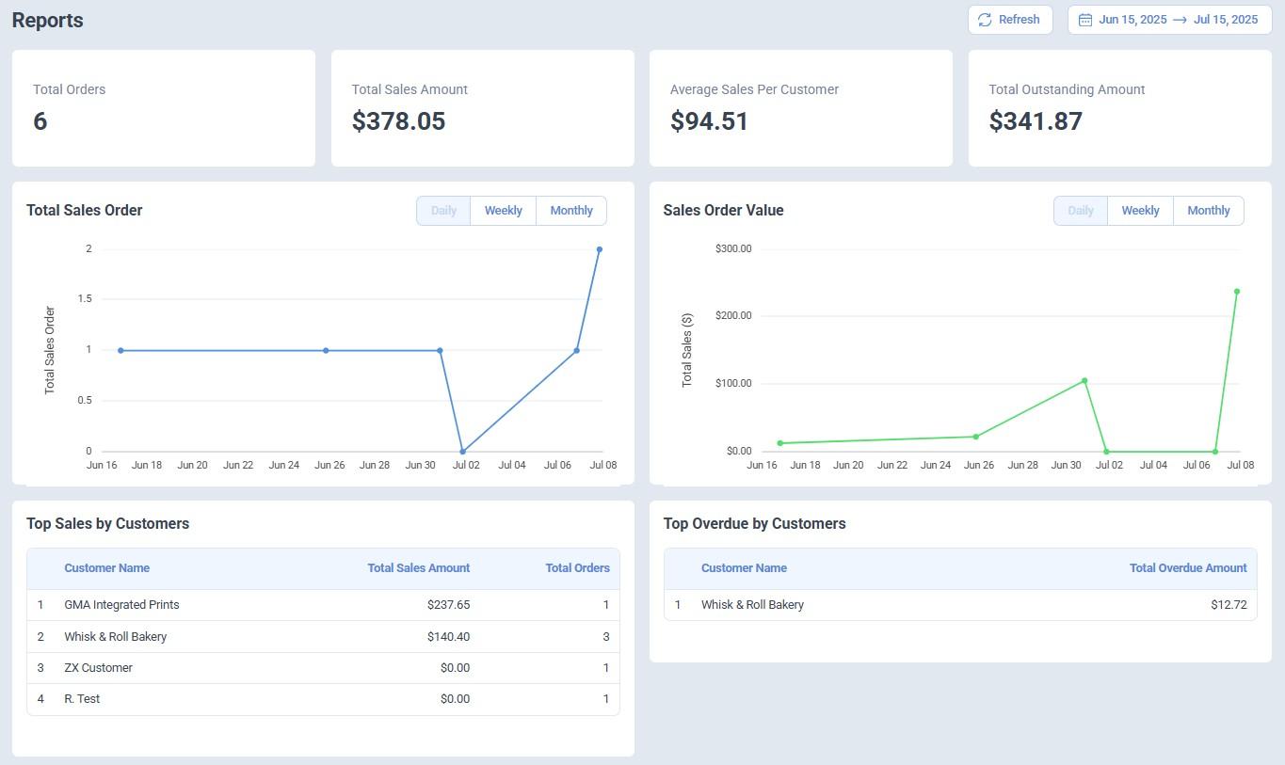Viewport: 1285px width, 765px height.
Task: Click the zero-value point on blue chart
Action: (462, 452)
